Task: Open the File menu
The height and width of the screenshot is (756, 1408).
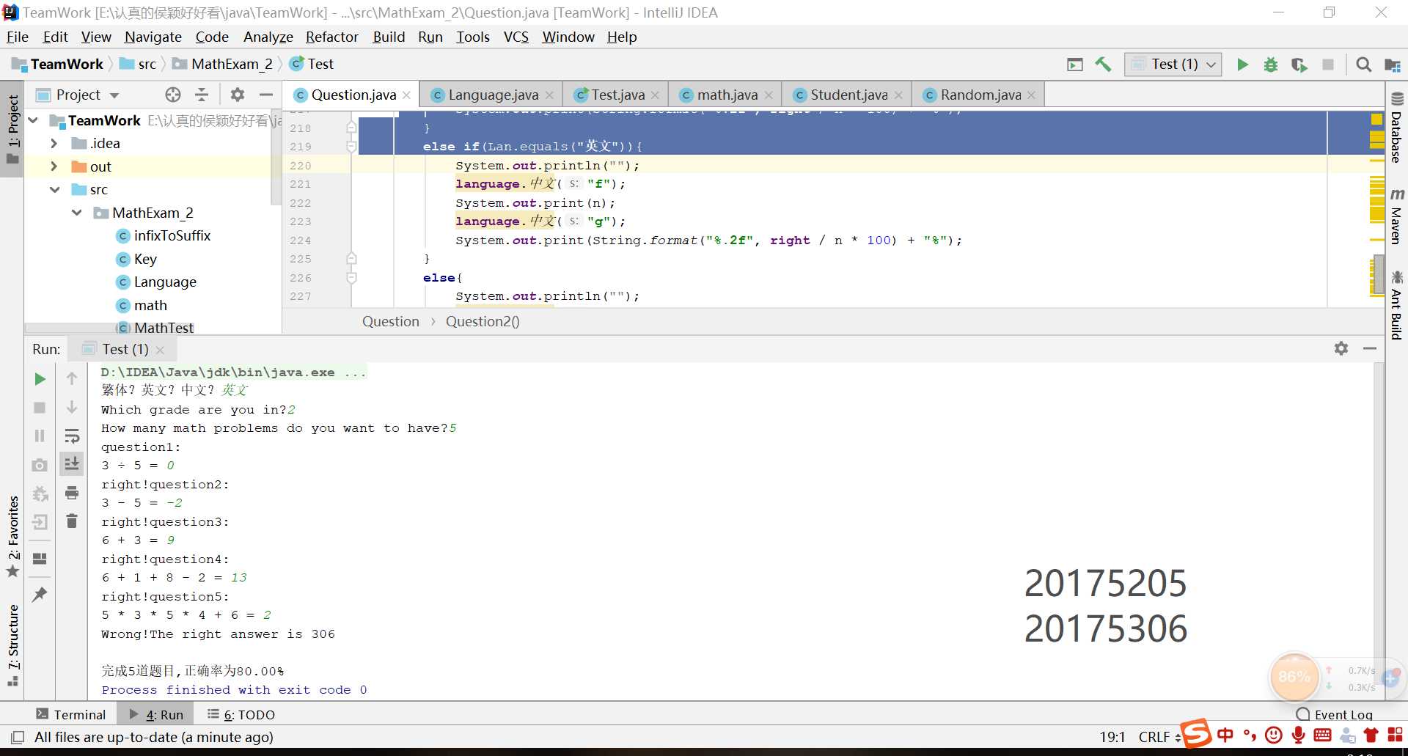Action: click(x=17, y=37)
